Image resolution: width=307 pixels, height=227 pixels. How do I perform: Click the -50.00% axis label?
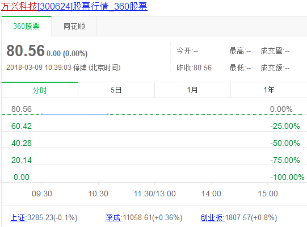(285, 143)
